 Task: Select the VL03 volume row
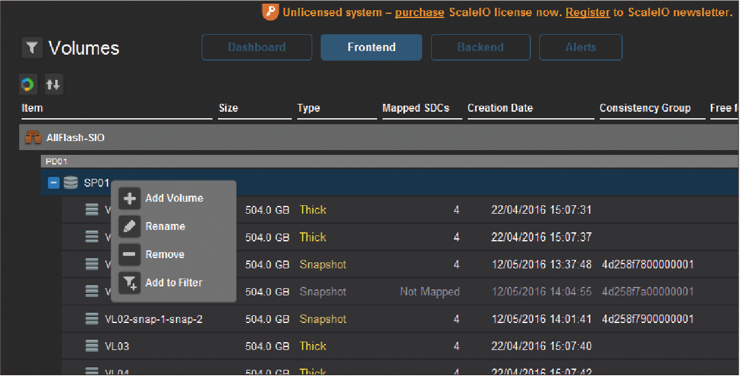(x=400, y=346)
